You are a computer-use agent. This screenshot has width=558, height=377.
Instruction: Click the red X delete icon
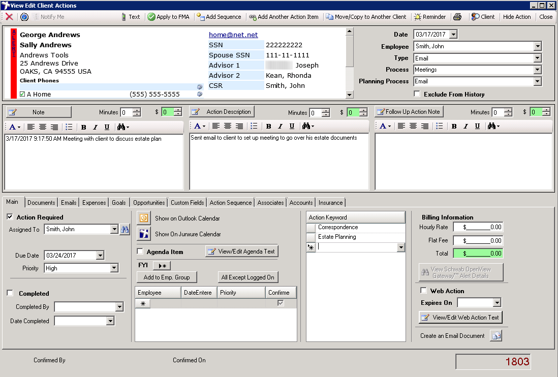[9, 17]
